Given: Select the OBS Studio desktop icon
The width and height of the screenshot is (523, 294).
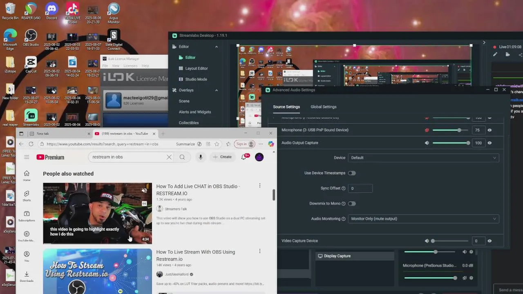Looking at the screenshot, I should 31,38.
